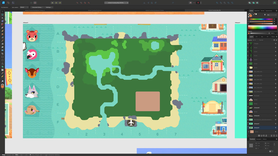The width and height of the screenshot is (278, 156).
Task: Switch to the Navigator tab
Action: [259, 139]
